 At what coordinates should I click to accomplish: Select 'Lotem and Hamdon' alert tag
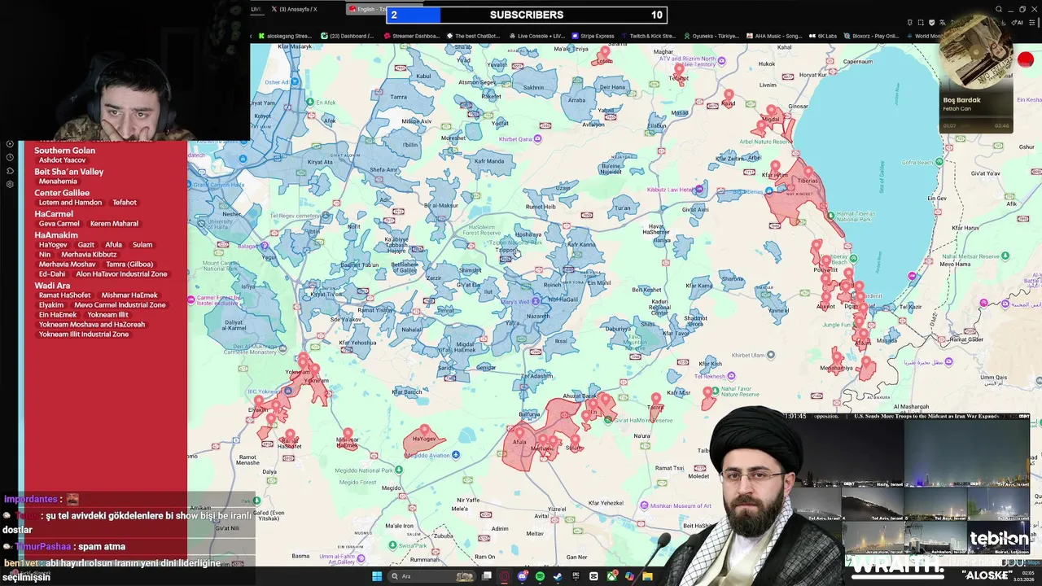70,203
